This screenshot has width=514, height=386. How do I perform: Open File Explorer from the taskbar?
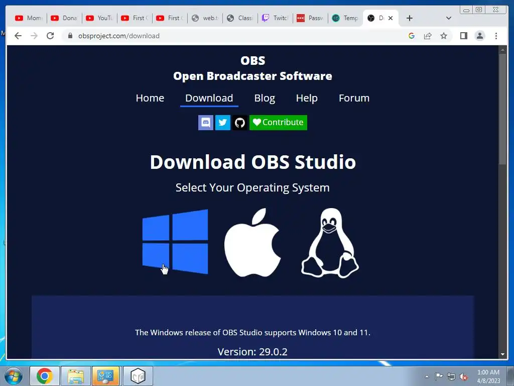tap(76, 376)
